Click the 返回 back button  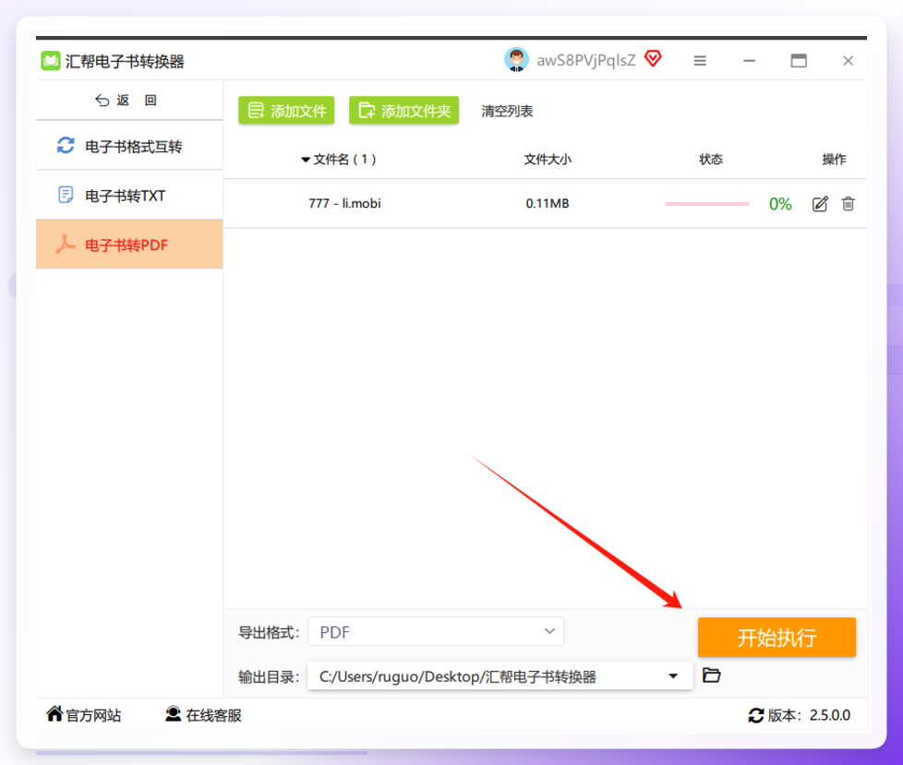point(126,101)
